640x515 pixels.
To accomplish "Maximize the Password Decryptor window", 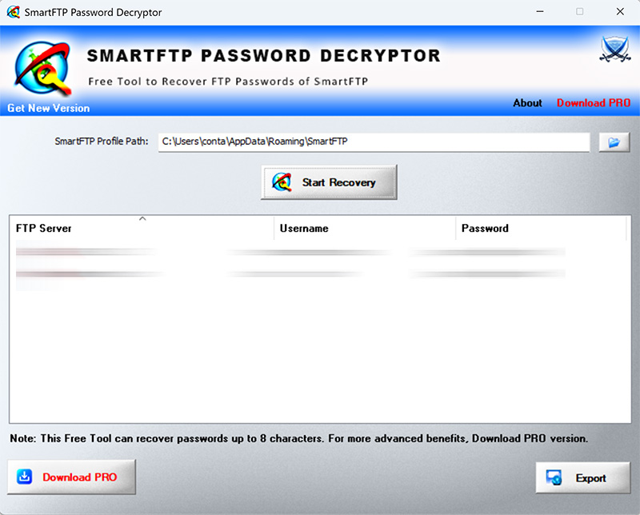I will 579,12.
